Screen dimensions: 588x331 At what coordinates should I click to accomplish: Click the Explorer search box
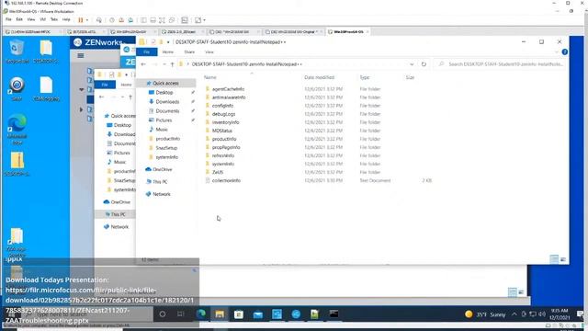(x=500, y=64)
